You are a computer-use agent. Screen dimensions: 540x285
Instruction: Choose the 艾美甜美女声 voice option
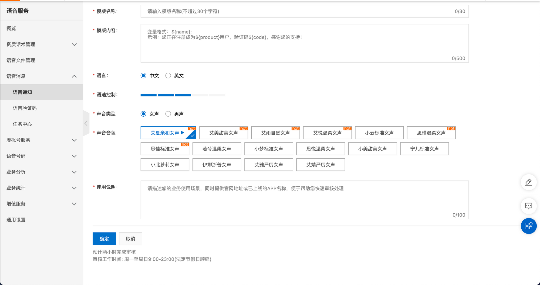click(x=223, y=133)
